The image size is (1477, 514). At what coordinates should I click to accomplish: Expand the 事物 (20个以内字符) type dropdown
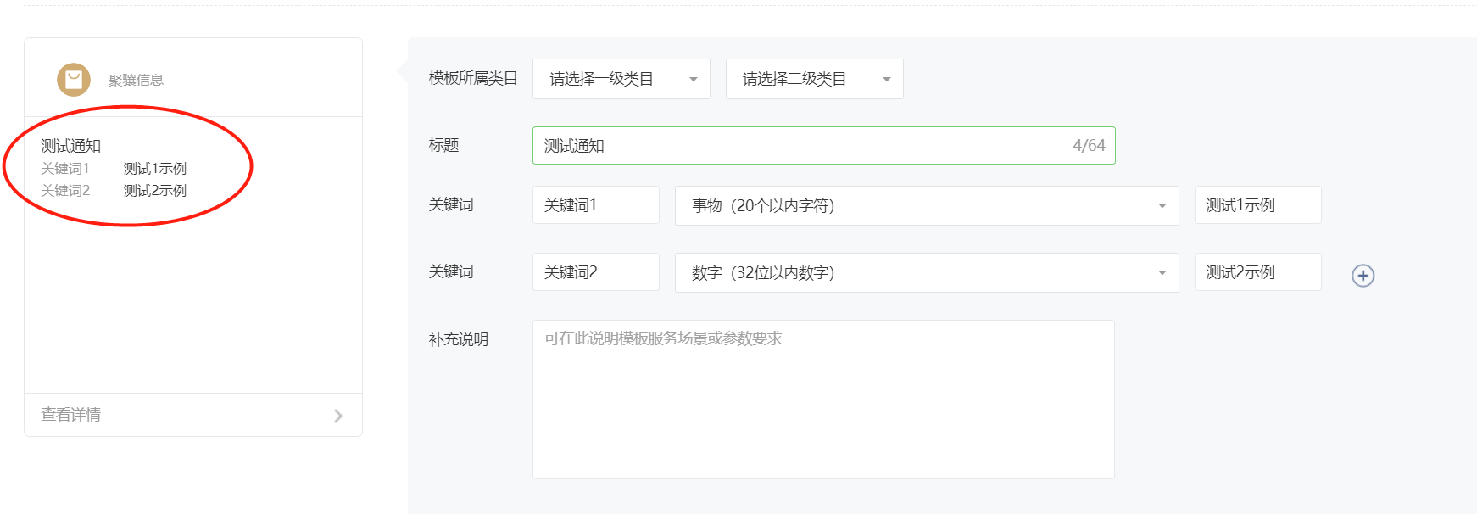(926, 205)
